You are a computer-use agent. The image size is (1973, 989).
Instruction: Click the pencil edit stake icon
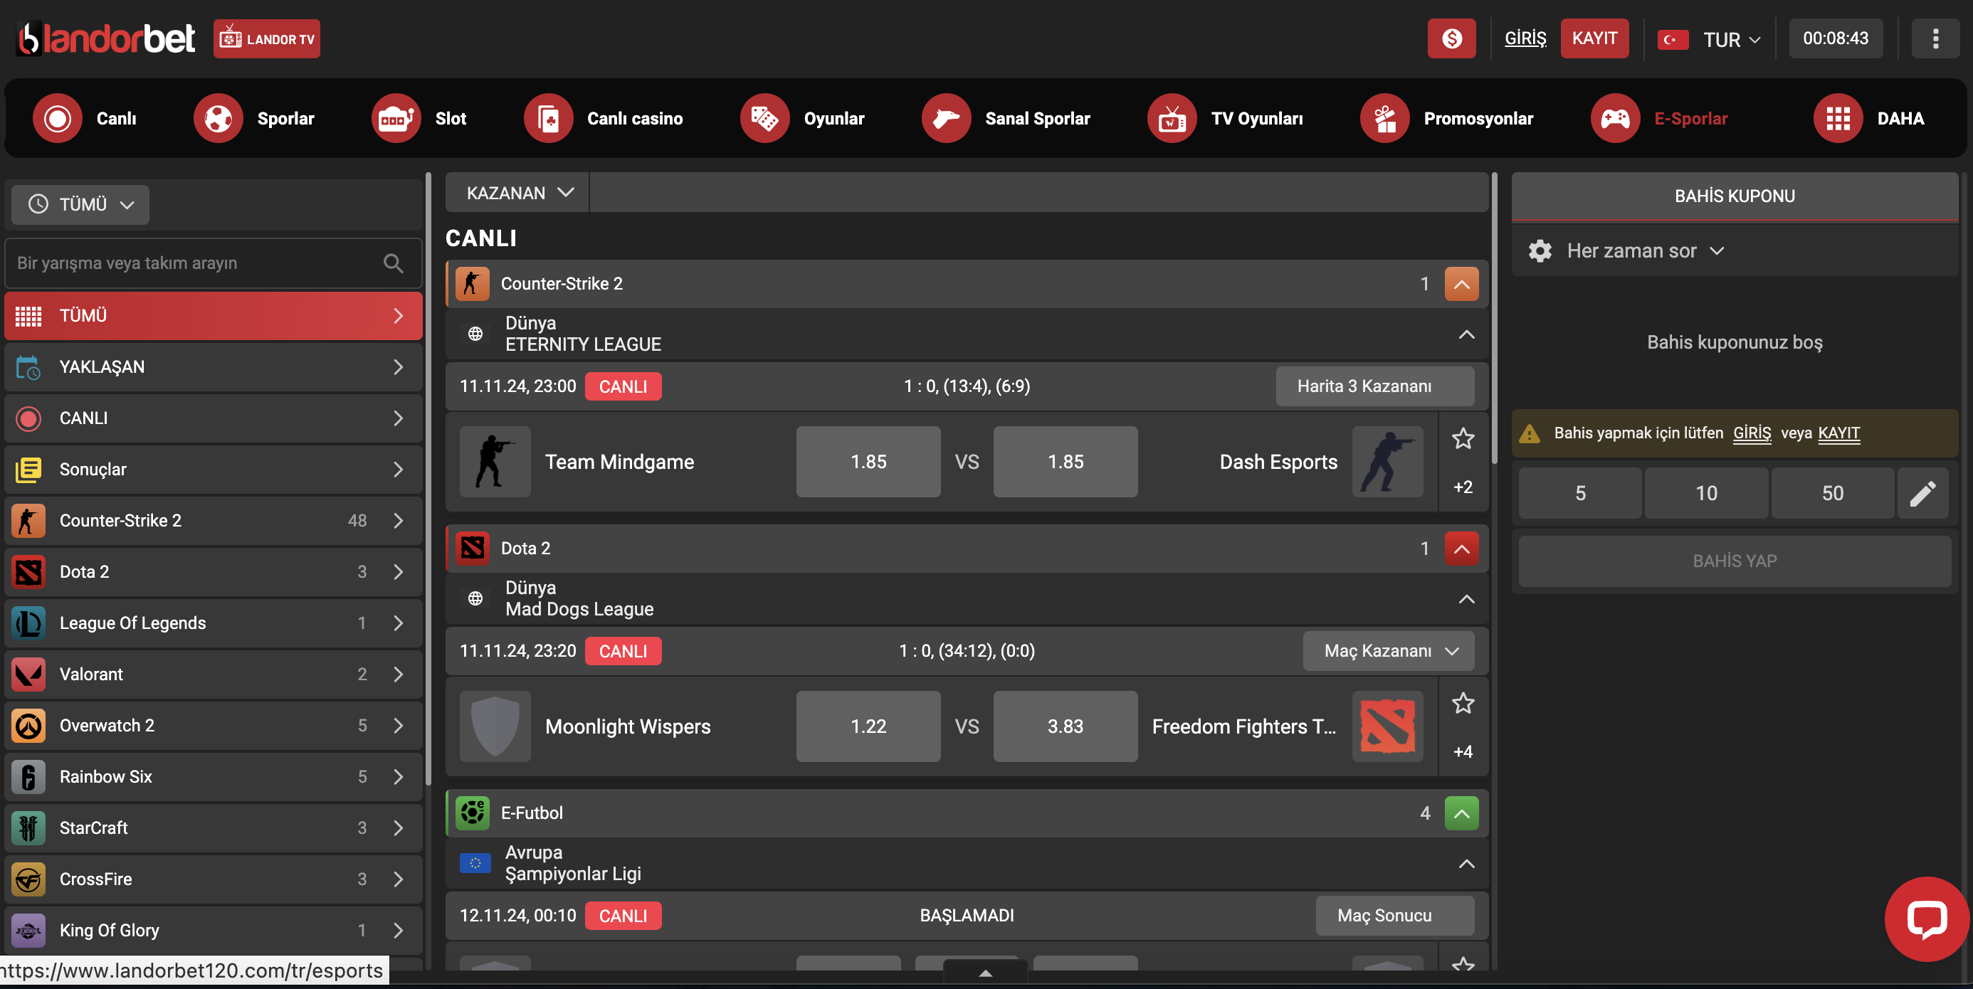coord(1922,494)
